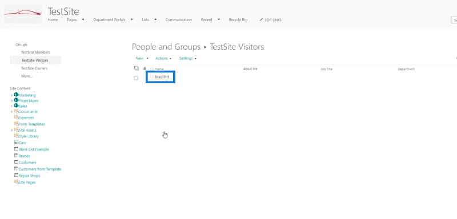
Task: Click the Site Pages library icon
Action: point(17,182)
